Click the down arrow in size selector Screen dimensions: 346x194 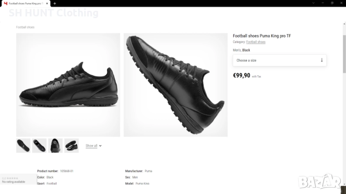(321, 60)
